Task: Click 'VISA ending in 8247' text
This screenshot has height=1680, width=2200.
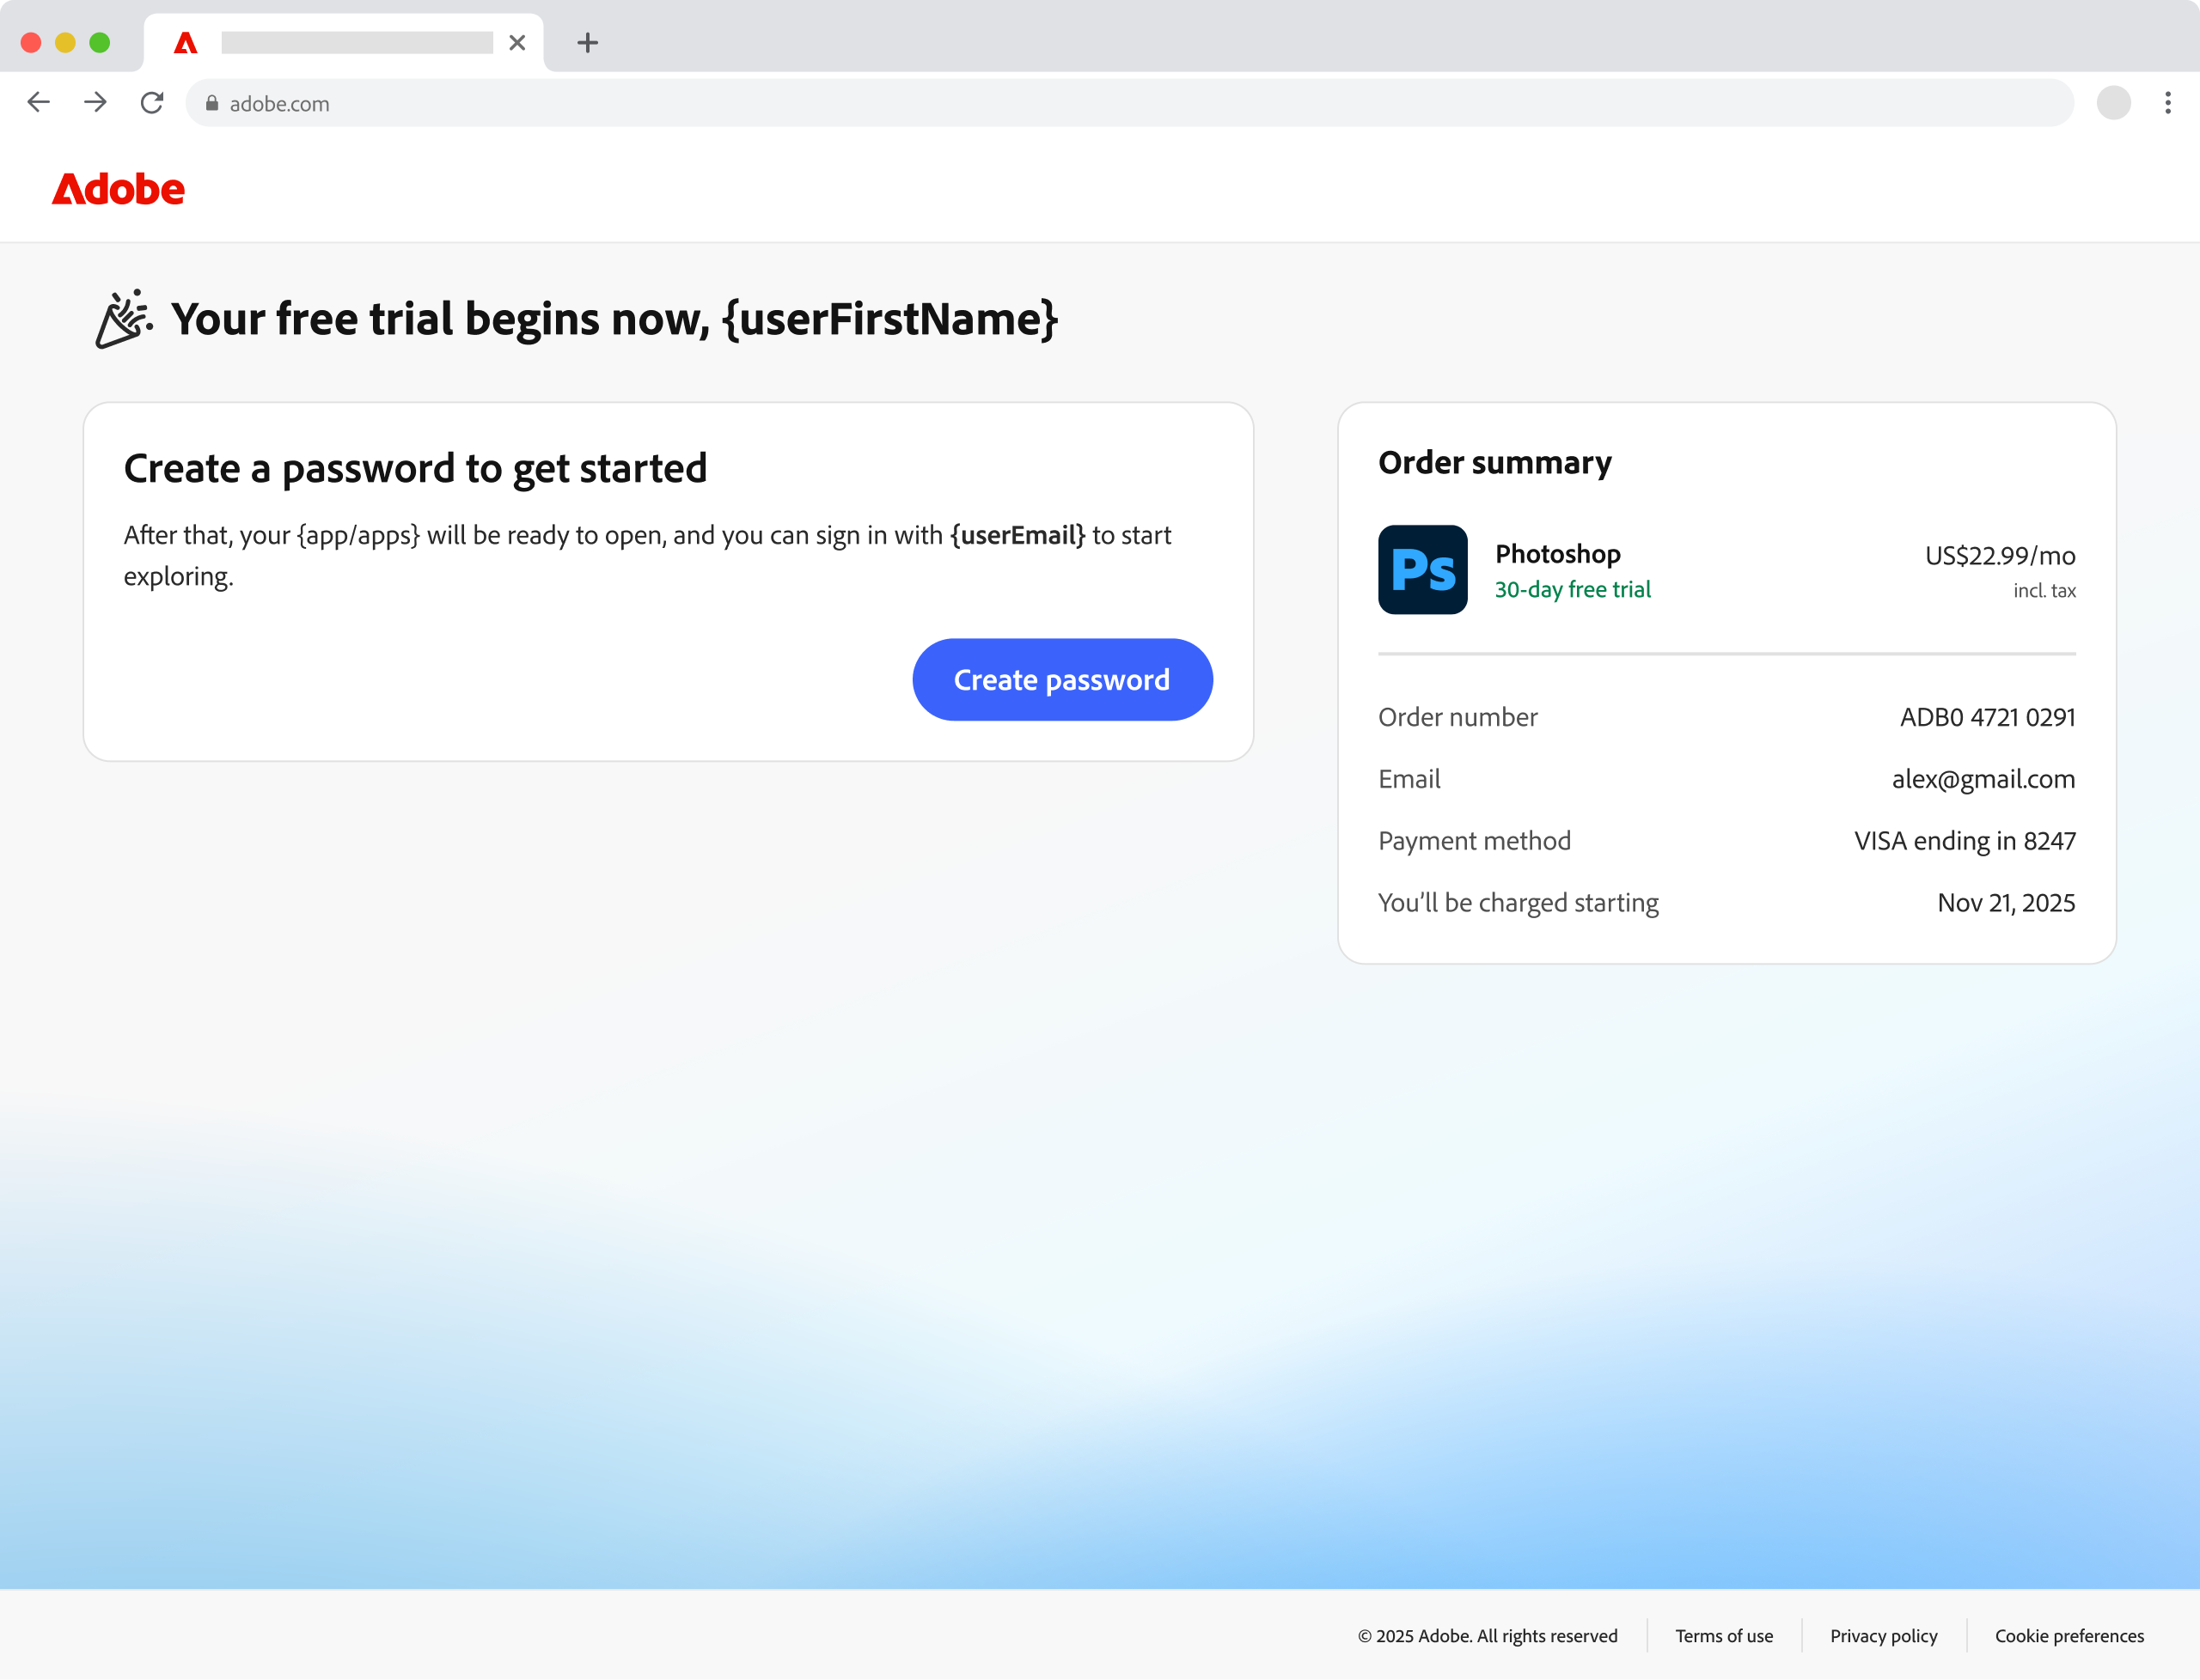Action: tap(1965, 841)
